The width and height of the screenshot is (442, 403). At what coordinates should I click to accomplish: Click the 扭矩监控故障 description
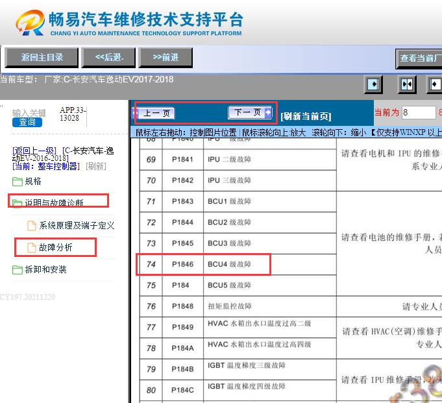[x=230, y=306]
